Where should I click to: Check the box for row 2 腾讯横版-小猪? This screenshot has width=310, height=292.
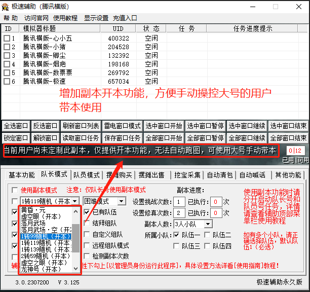pos(7,47)
